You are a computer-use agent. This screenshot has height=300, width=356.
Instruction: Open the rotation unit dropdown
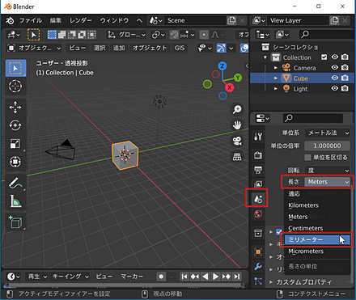pos(328,171)
